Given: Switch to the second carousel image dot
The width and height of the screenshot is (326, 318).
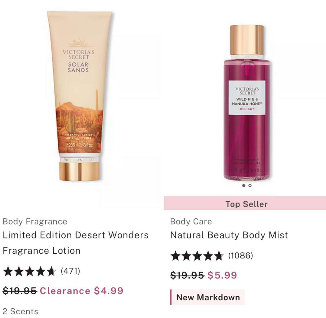Looking at the screenshot, I should coord(250,185).
